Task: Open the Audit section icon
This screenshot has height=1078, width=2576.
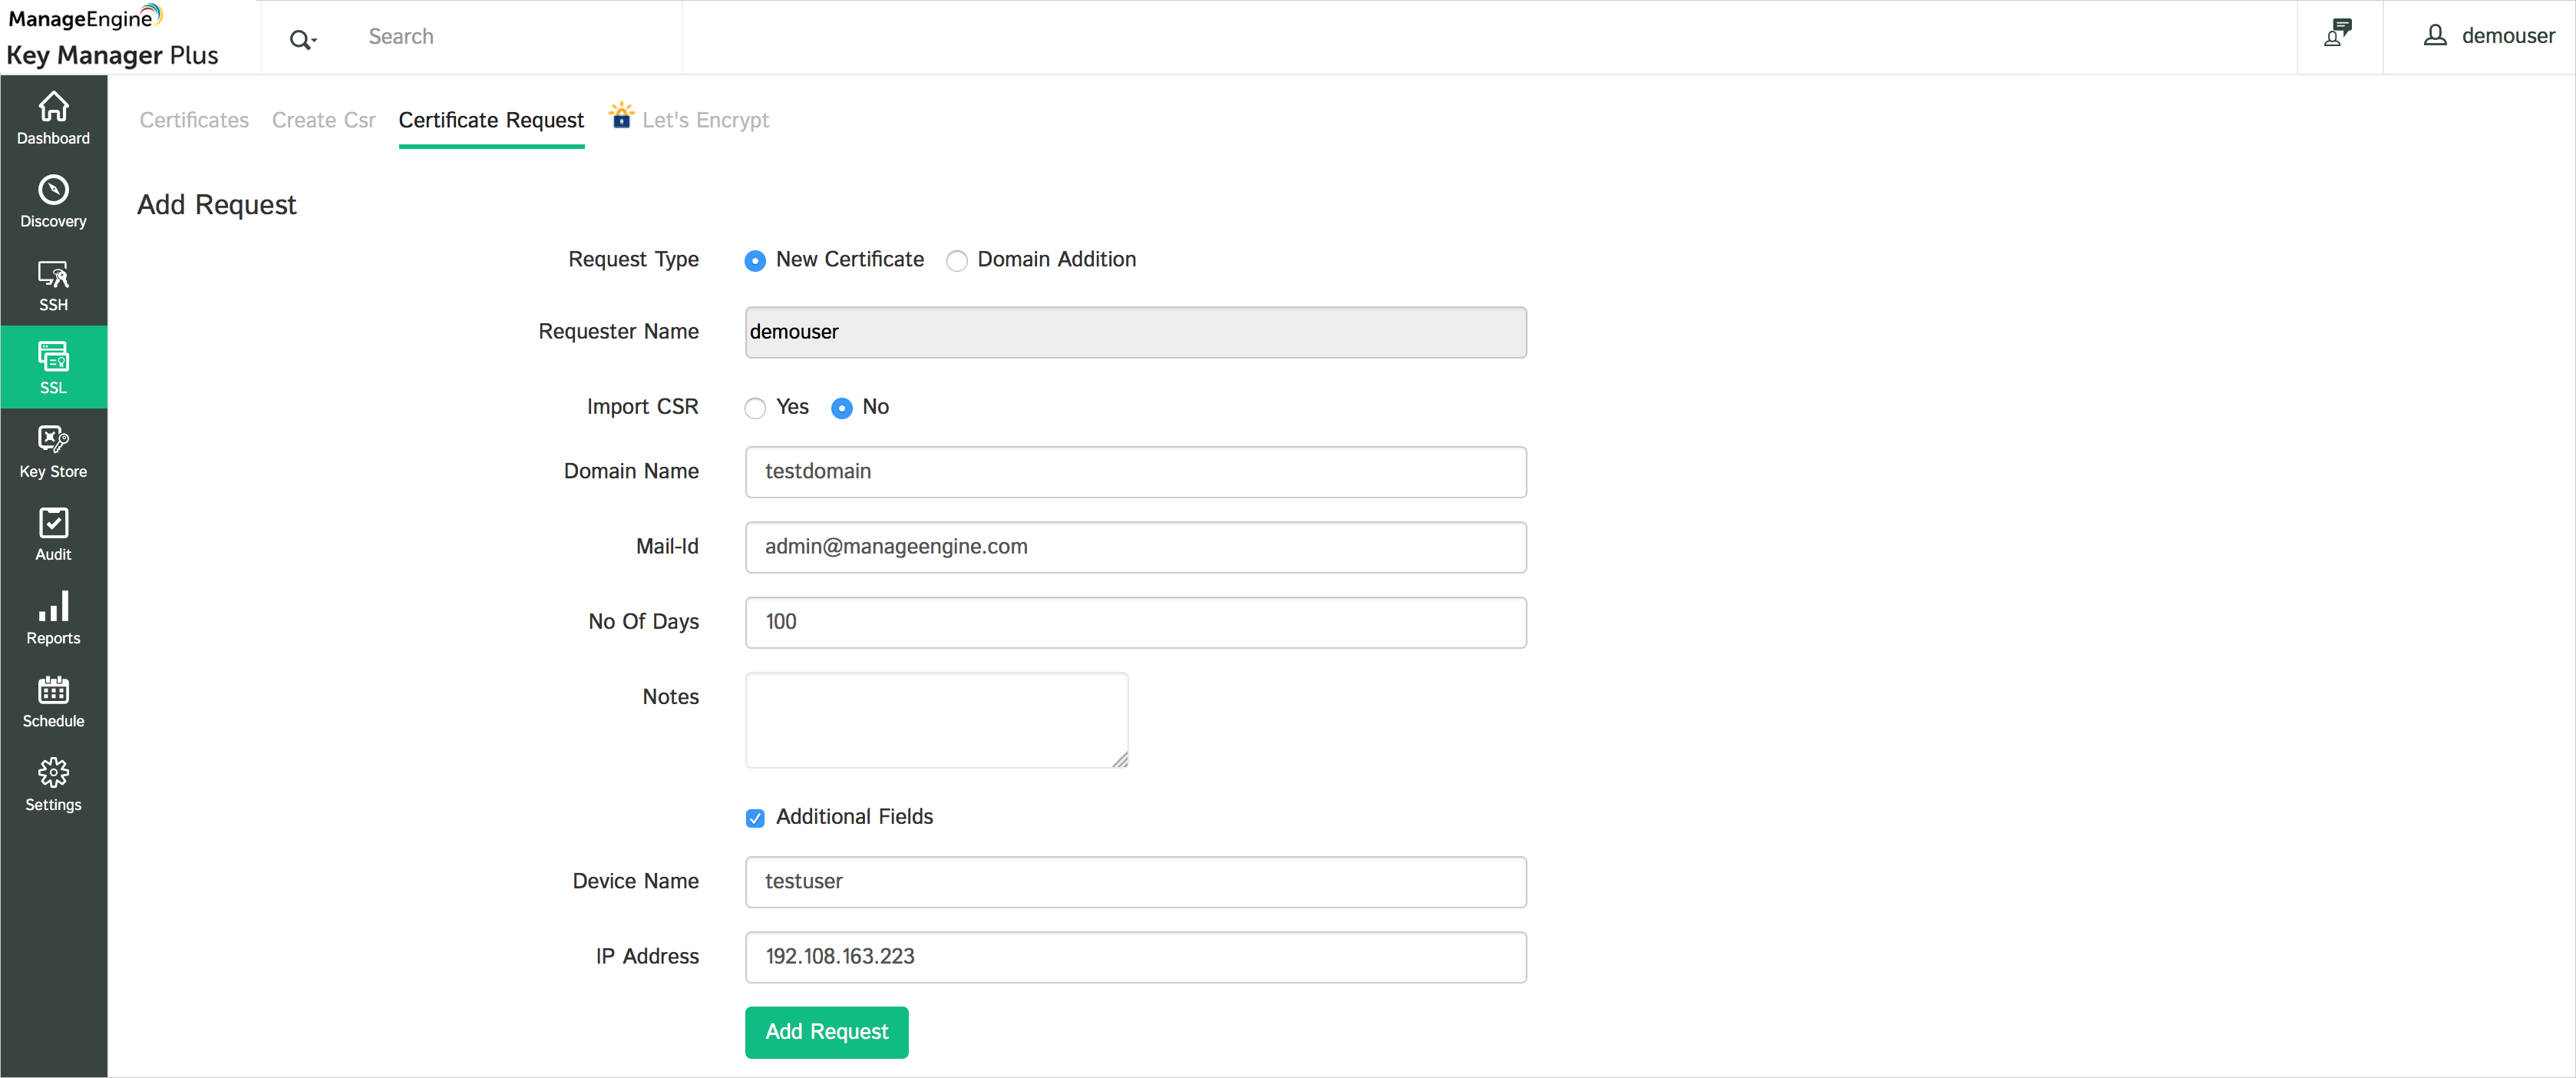Action: (x=53, y=522)
